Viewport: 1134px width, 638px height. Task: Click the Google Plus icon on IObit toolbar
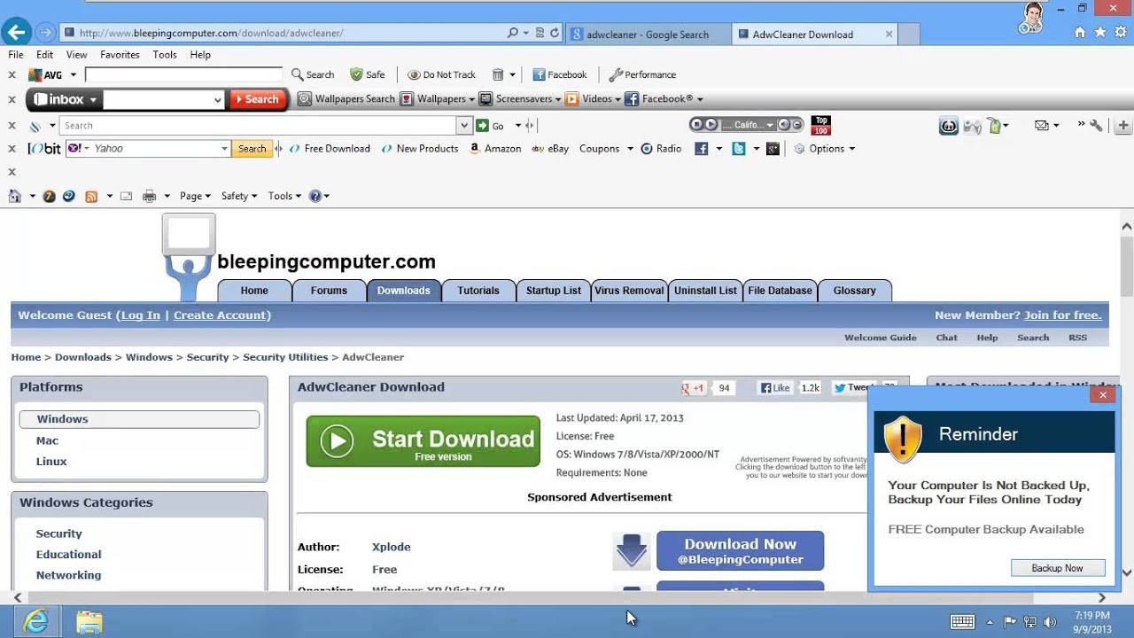(x=773, y=149)
